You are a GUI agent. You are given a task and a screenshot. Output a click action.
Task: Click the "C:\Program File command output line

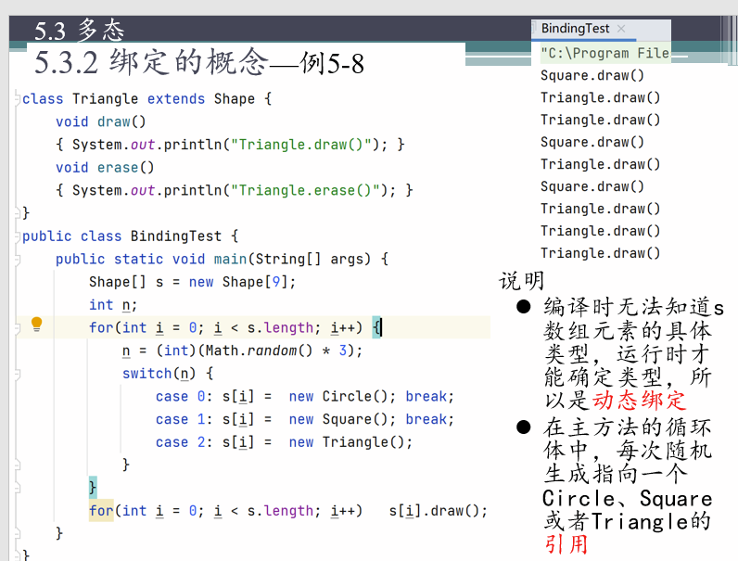click(x=604, y=53)
